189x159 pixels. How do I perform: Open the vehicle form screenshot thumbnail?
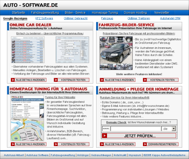[x=72, y=50]
